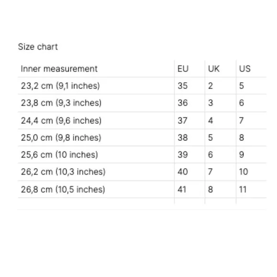Screen dimensions: 277x277
Task: Click EU size 37 cell
Action: point(182,120)
